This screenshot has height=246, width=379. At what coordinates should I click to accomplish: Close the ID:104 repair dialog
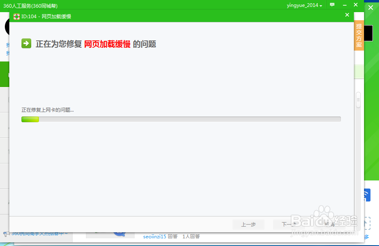[347, 15]
